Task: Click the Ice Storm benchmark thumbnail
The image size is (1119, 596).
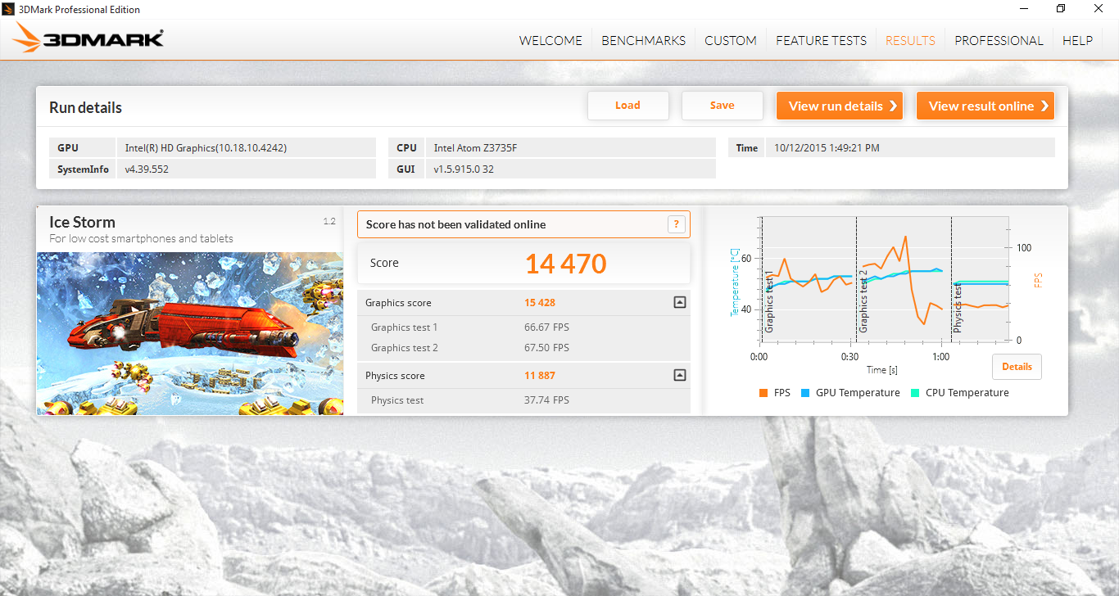Action: click(190, 333)
